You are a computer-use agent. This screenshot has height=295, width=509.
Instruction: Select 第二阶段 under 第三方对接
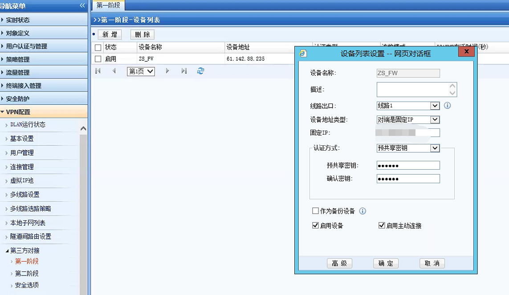[27, 274]
